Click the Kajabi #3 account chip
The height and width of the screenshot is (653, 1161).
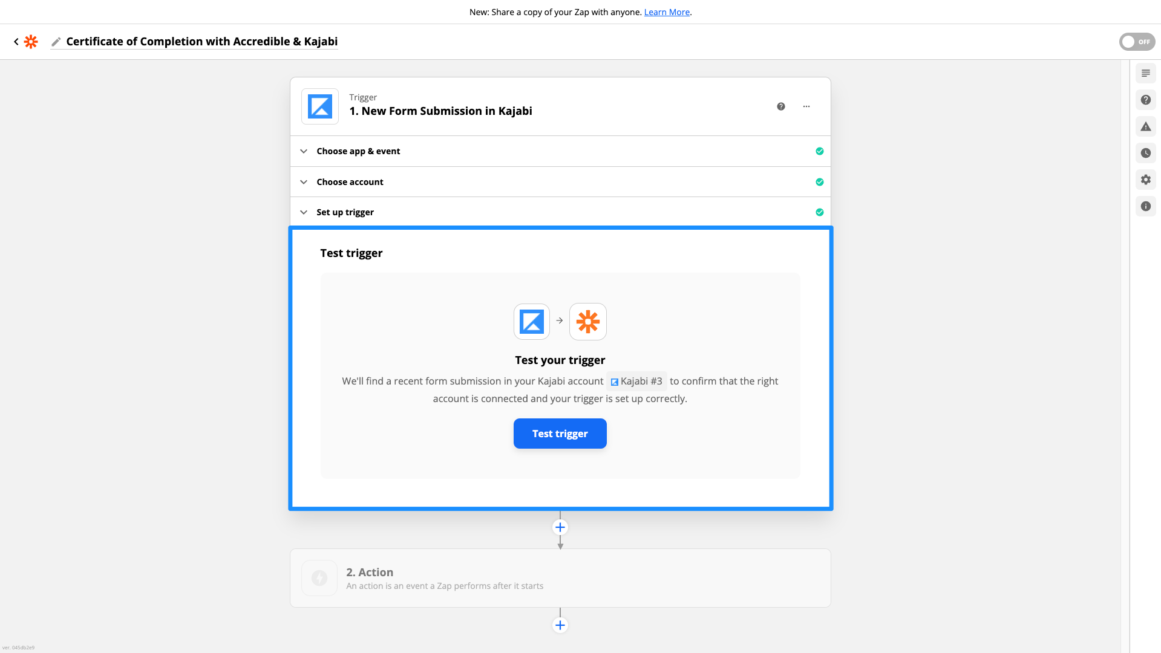click(636, 381)
